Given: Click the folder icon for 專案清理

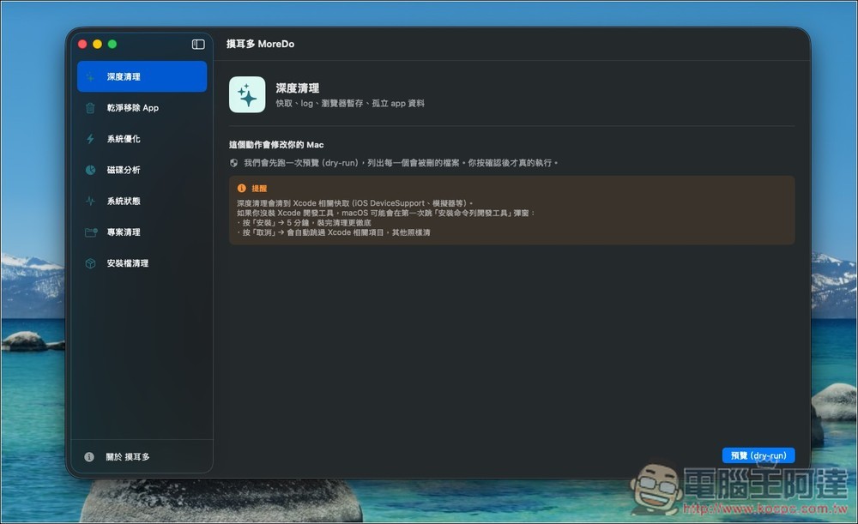Looking at the screenshot, I should pos(91,232).
